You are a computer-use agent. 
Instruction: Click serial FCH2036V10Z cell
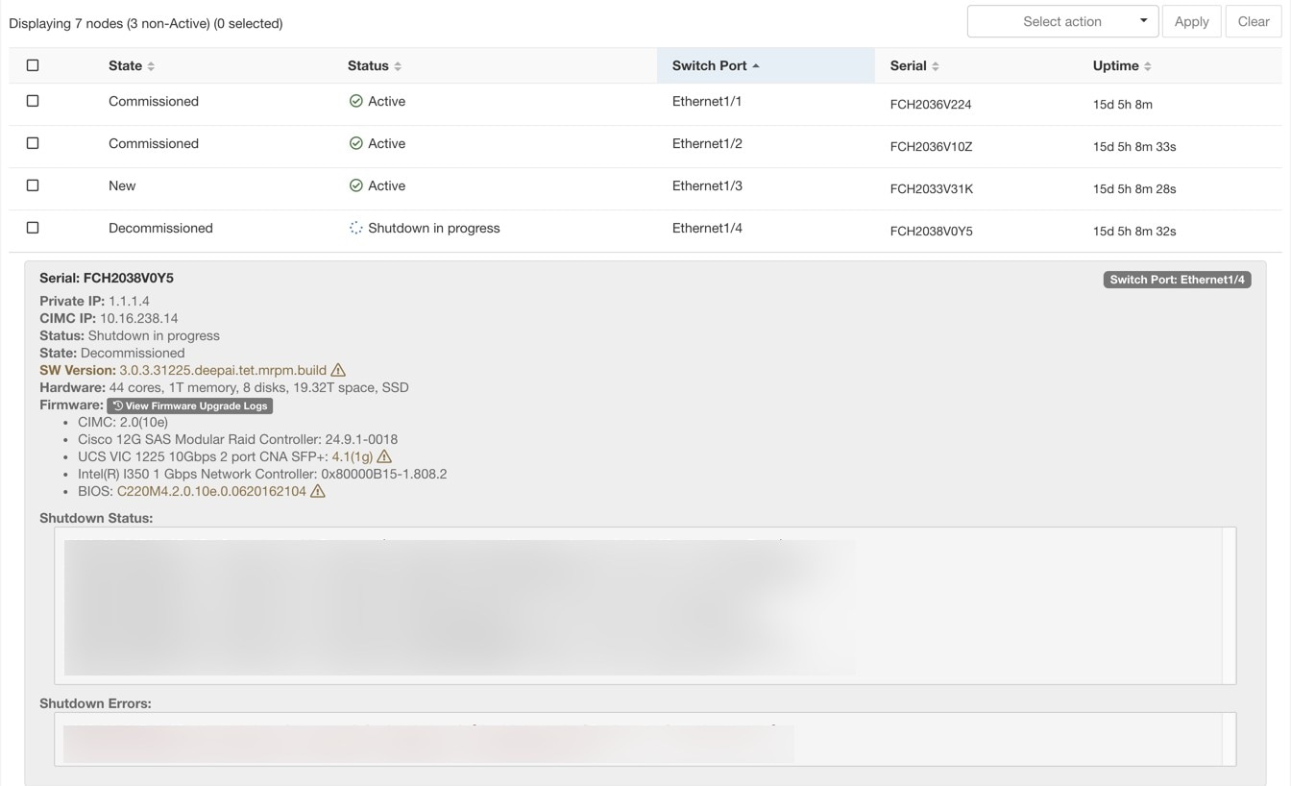pos(932,147)
